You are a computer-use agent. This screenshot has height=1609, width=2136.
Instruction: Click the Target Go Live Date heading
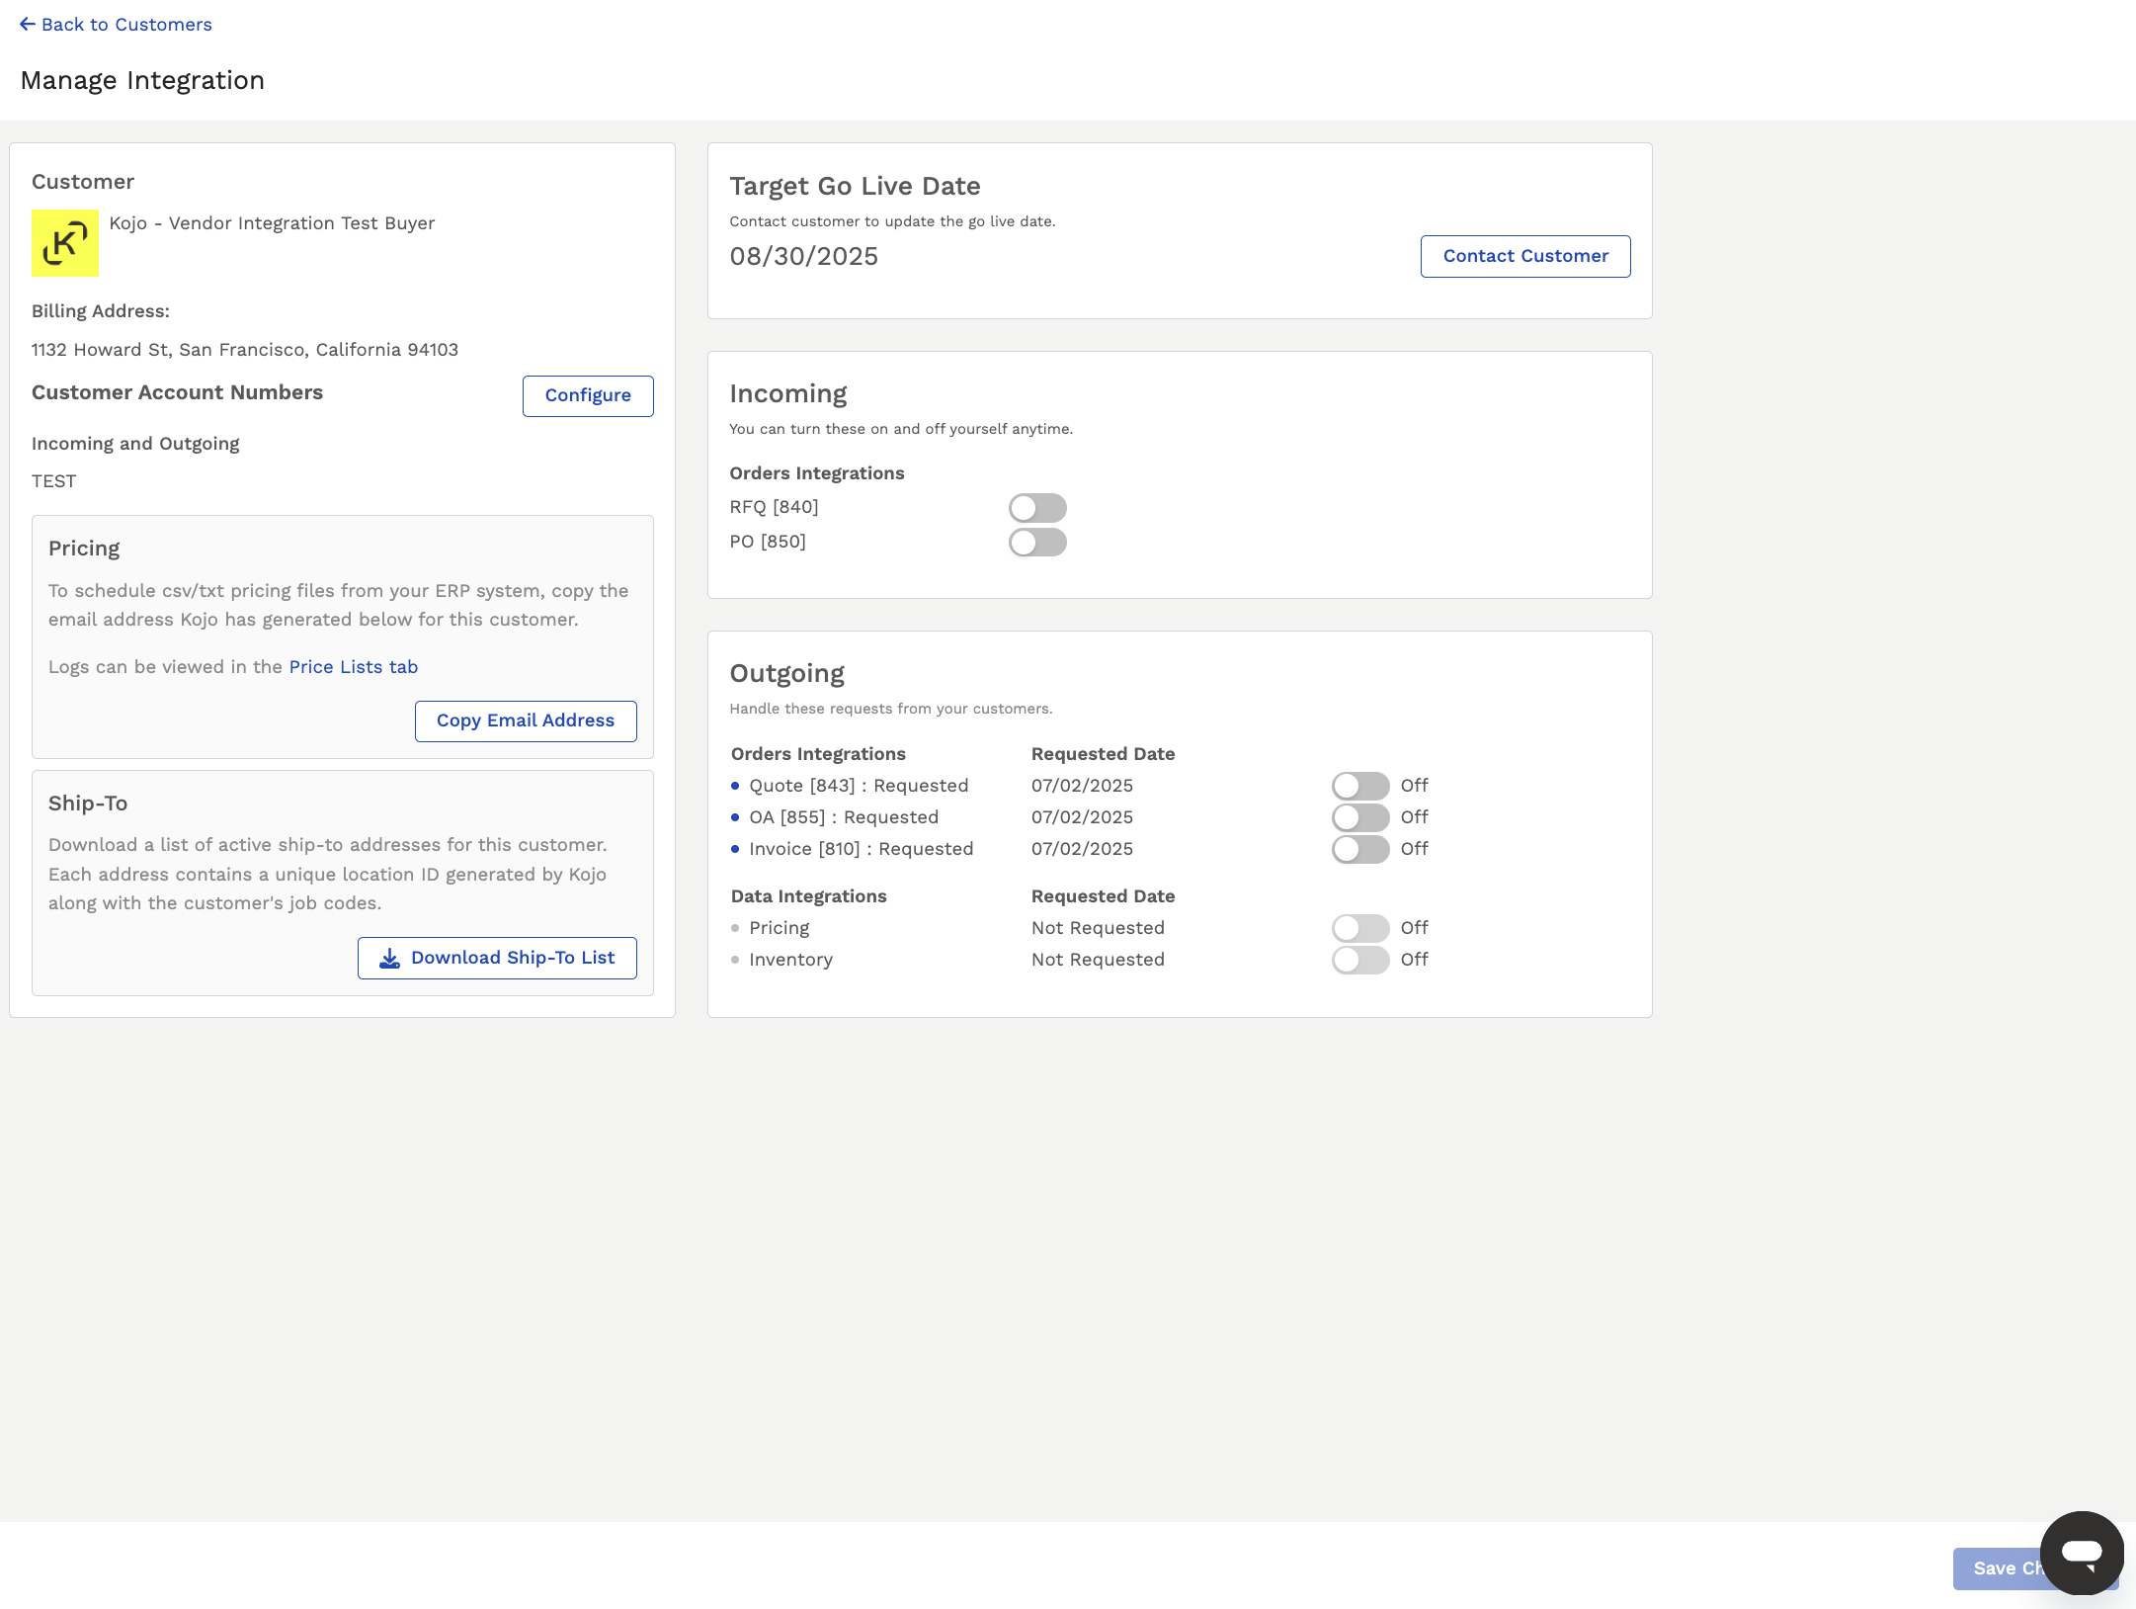click(x=855, y=187)
